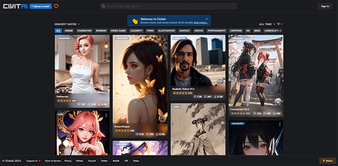Open three-dot menu on Realistic Vision card
This screenshot has width=338, height=166.
pyautogui.click(x=222, y=39)
